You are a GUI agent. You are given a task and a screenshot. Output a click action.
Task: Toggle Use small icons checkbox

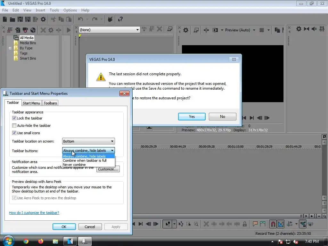14,133
